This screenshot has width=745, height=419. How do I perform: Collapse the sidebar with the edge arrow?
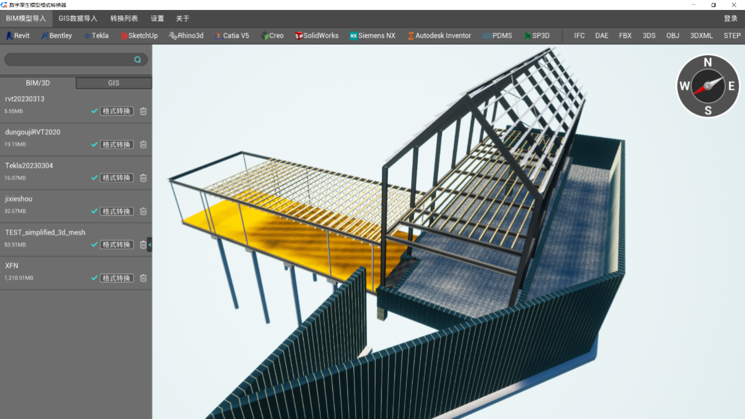[x=150, y=244]
